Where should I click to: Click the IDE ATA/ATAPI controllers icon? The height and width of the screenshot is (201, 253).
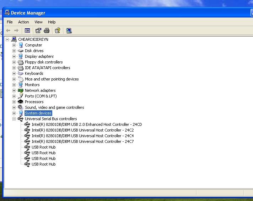21,68
